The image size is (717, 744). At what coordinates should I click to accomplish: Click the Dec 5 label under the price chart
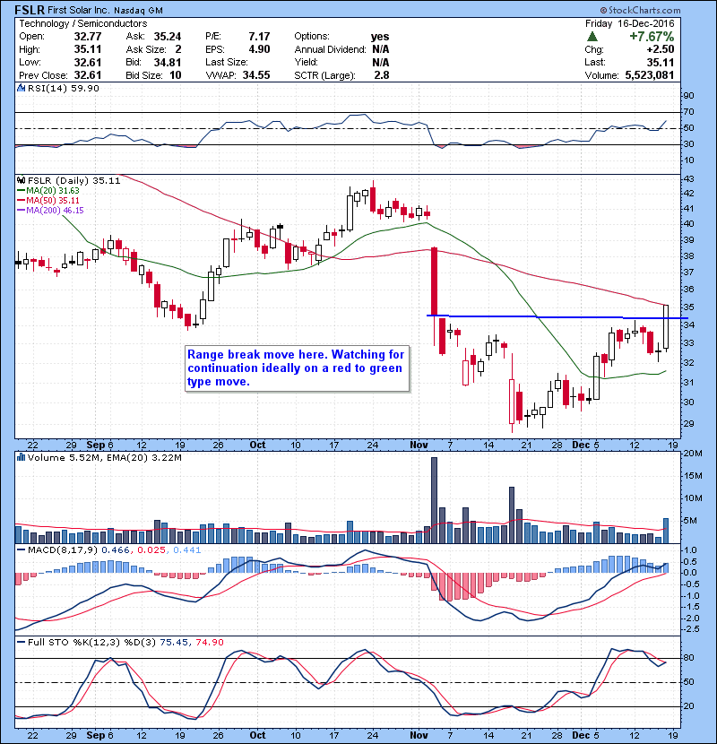[585, 445]
